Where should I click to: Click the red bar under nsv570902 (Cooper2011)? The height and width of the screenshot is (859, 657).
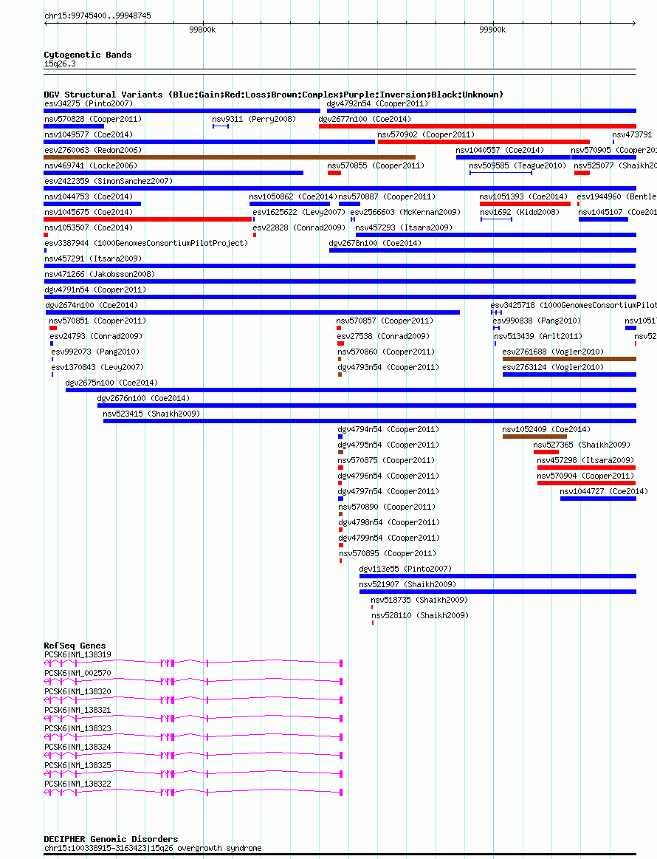click(484, 142)
